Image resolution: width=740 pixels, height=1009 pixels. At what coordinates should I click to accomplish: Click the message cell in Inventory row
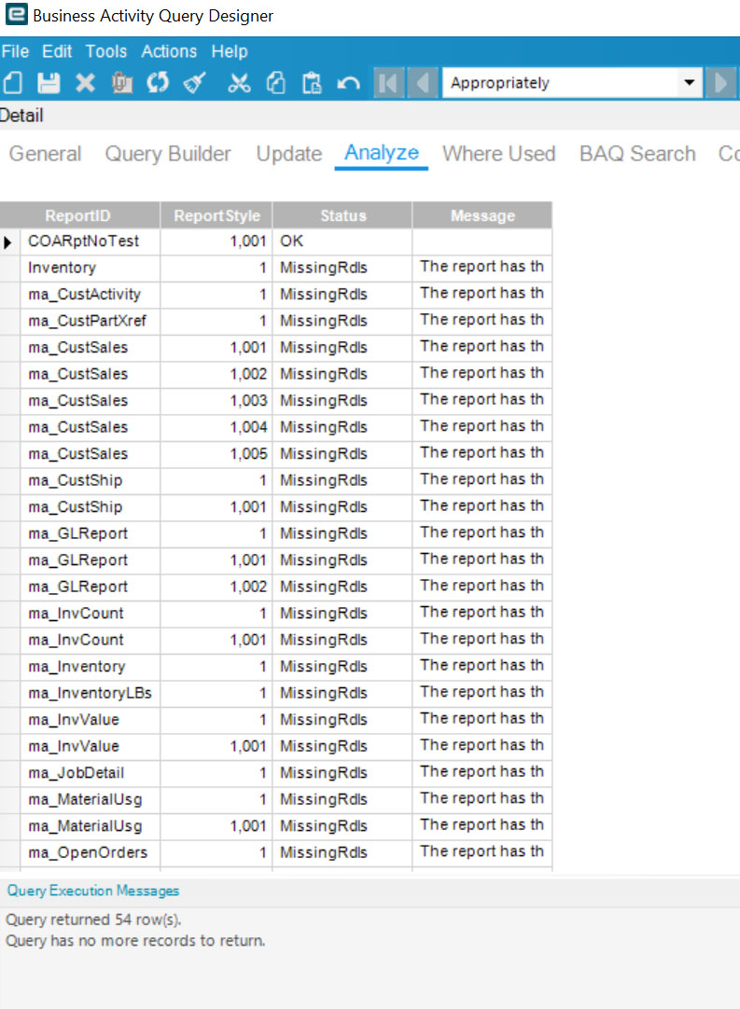[x=482, y=269]
